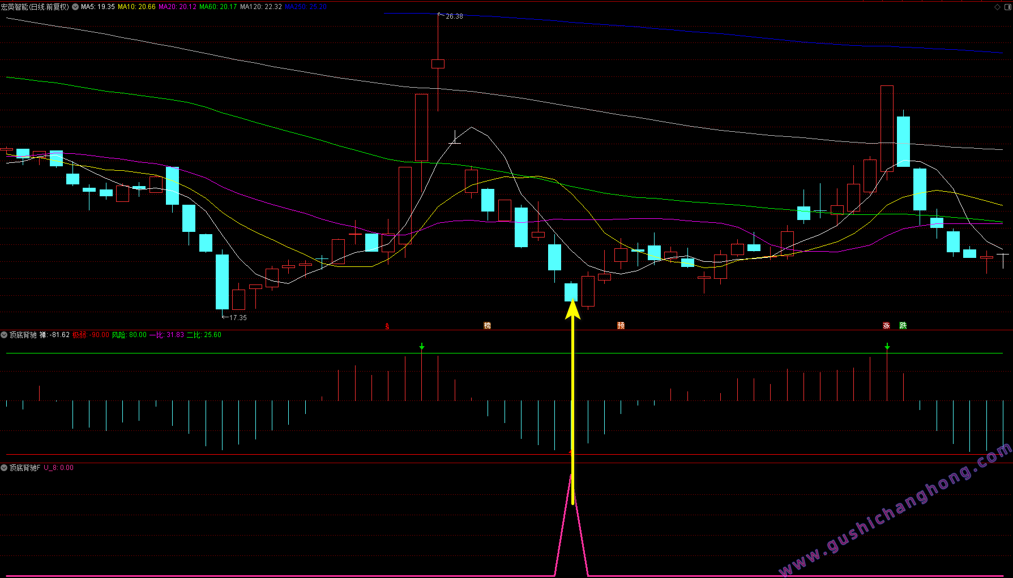This screenshot has width=1013, height=578.
Task: Click the panel layout icon at the chart's top right
Action: 1007,7
